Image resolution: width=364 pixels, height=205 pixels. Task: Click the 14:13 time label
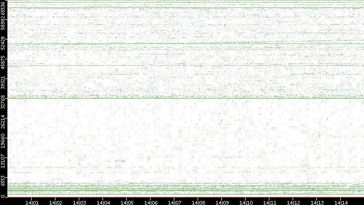click(x=317, y=202)
